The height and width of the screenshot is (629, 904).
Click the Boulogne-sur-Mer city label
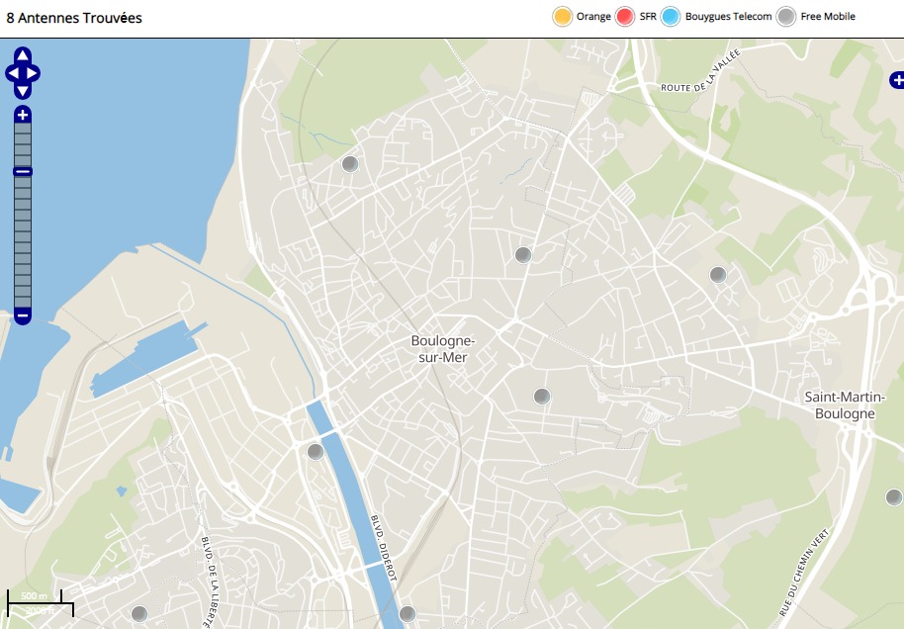443,349
